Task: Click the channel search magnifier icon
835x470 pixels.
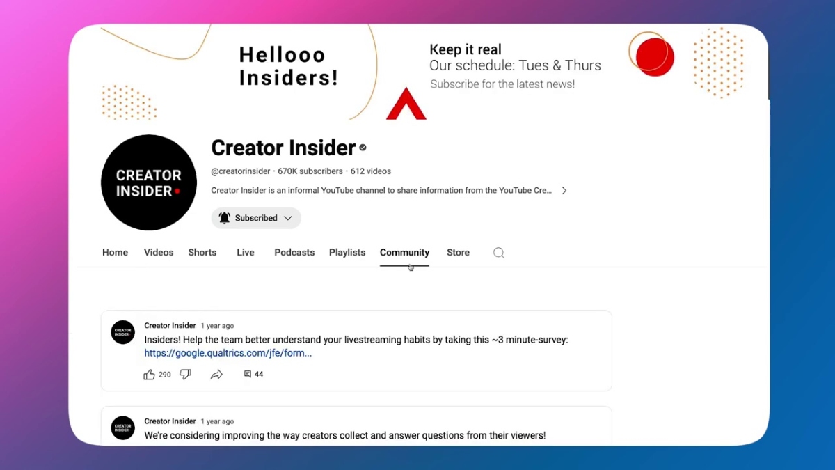Action: pyautogui.click(x=498, y=253)
